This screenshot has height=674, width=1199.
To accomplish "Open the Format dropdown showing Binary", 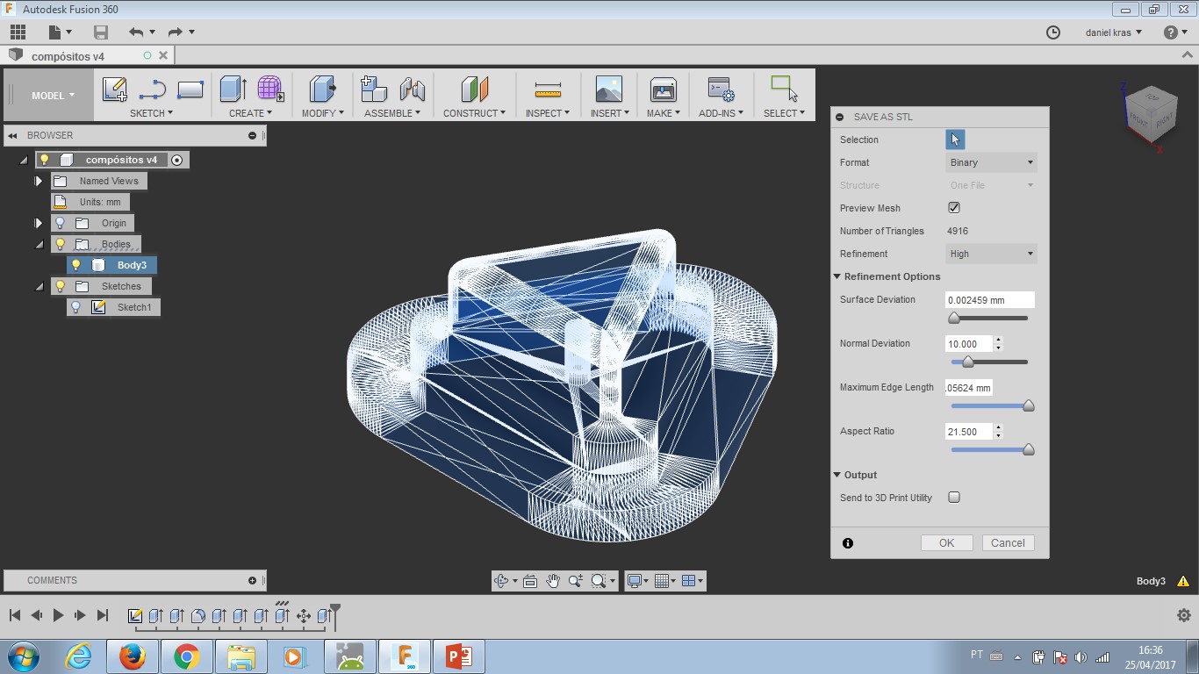I will click(x=991, y=162).
